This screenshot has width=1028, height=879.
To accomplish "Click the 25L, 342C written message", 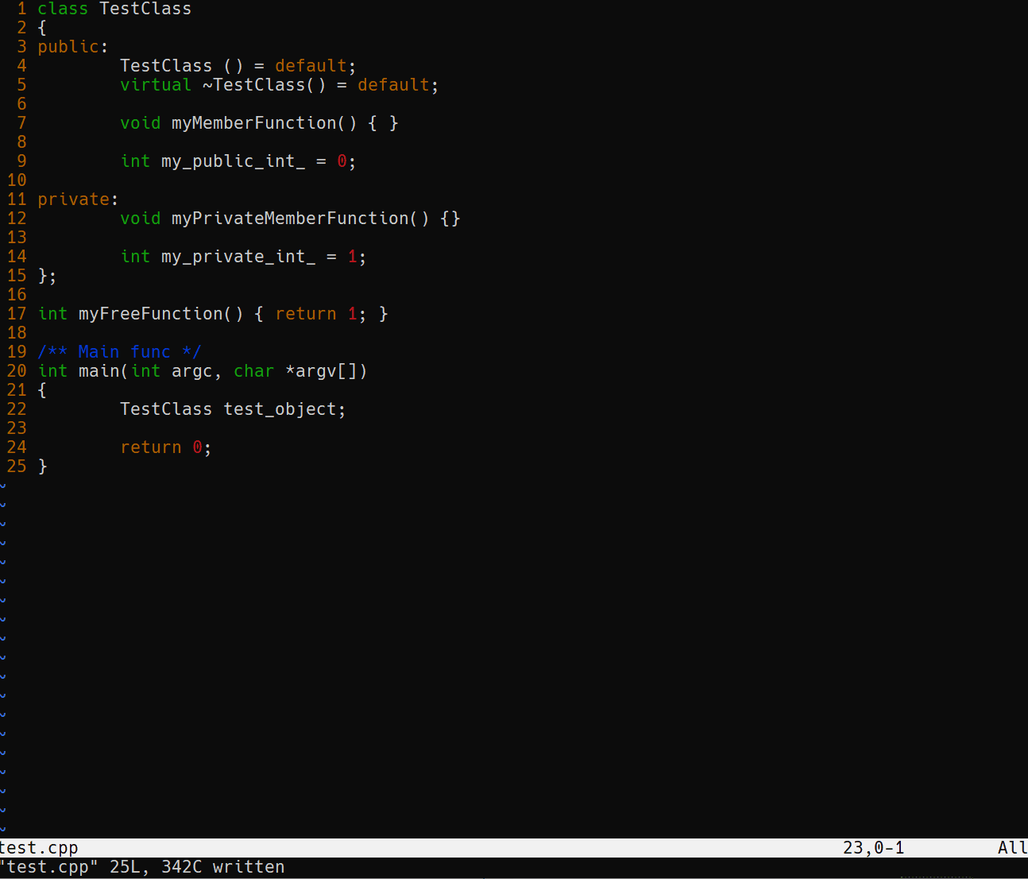I will coord(195,866).
